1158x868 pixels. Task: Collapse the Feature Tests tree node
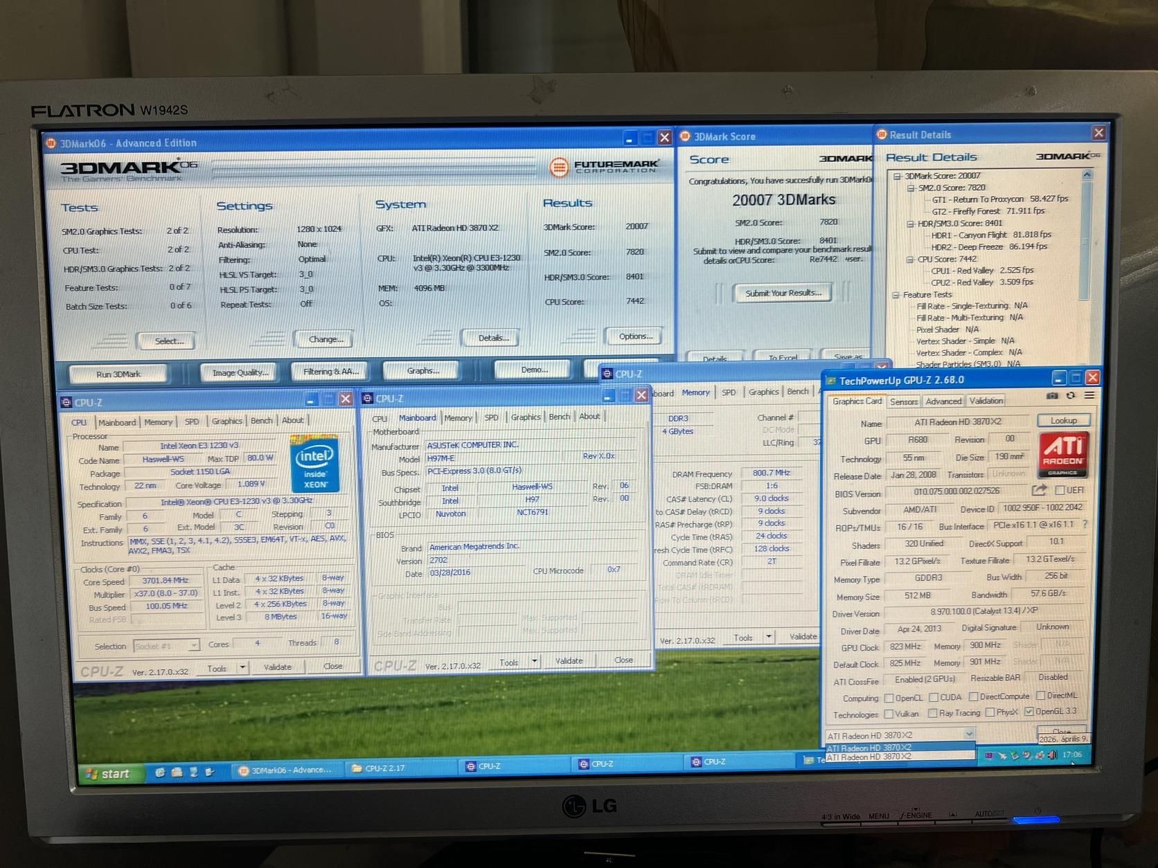[x=896, y=295]
